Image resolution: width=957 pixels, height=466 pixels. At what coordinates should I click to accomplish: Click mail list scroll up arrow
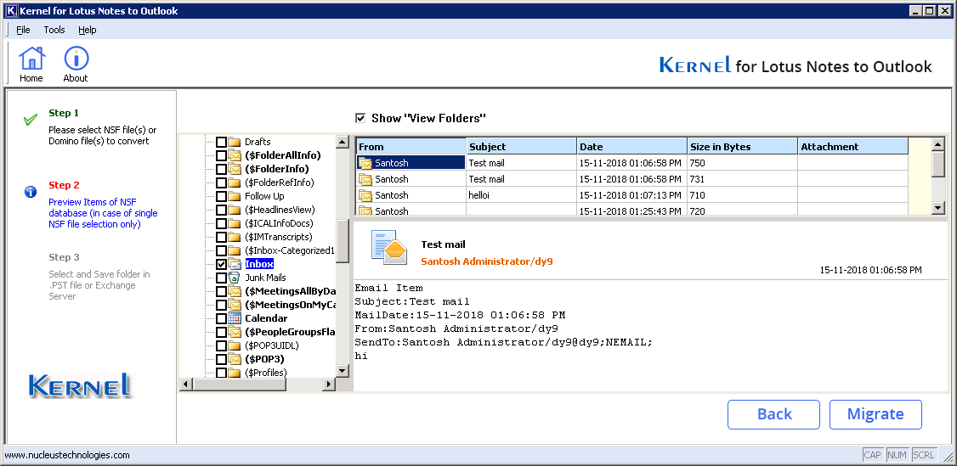[938, 144]
